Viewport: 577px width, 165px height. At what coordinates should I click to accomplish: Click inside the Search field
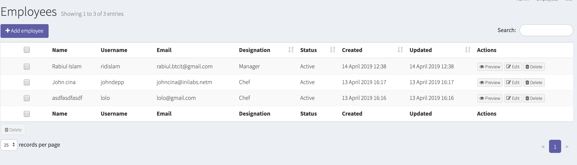pos(546,30)
